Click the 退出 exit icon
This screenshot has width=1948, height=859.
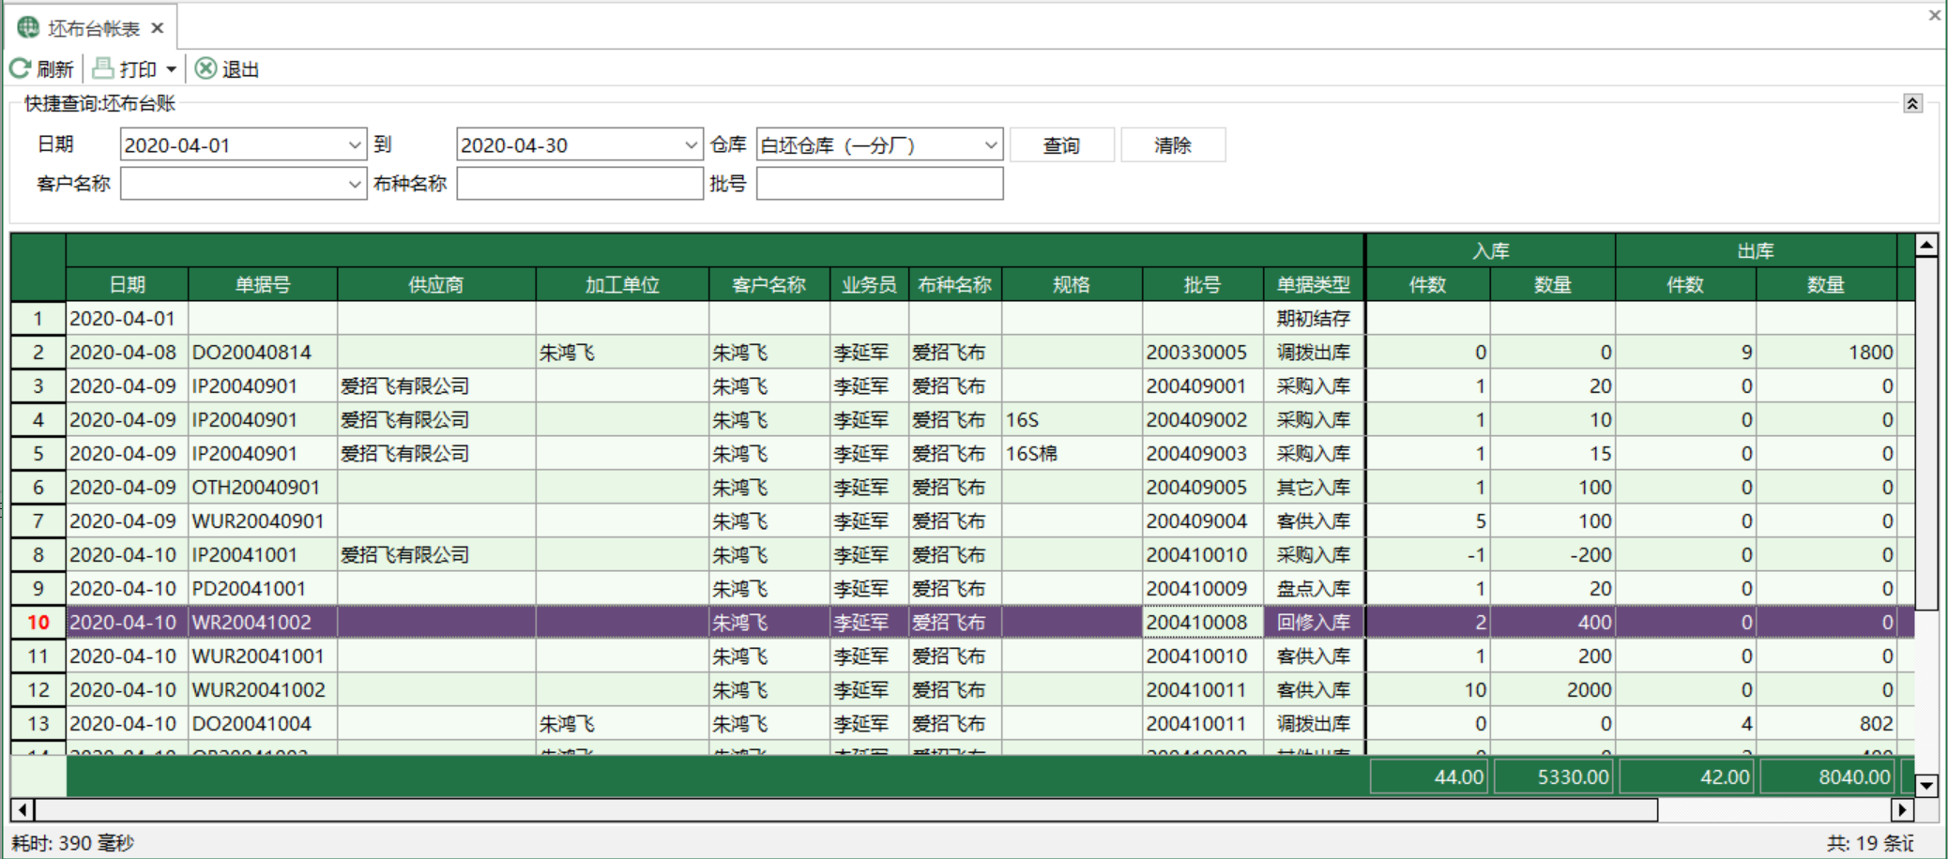click(205, 68)
